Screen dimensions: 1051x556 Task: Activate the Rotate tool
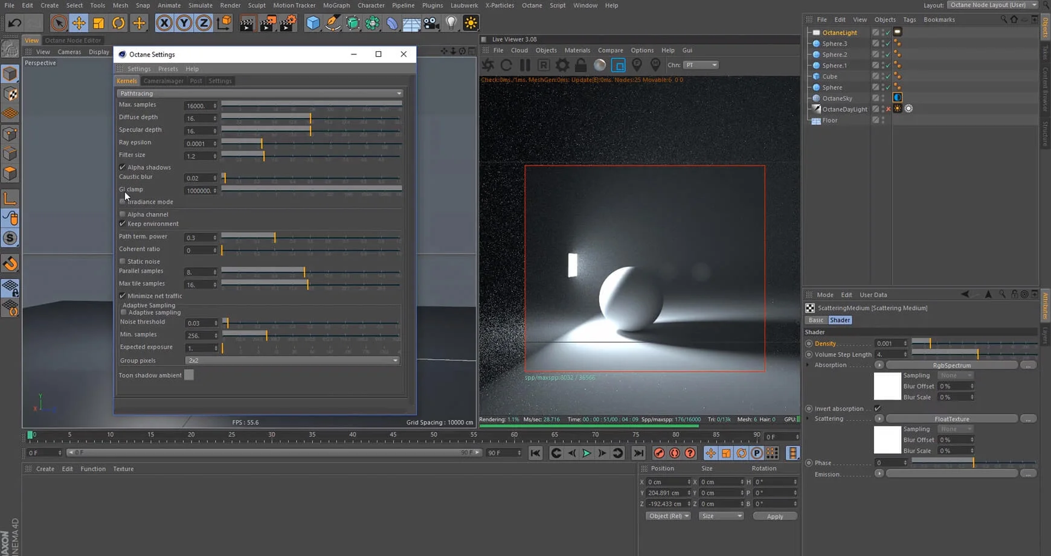point(118,23)
